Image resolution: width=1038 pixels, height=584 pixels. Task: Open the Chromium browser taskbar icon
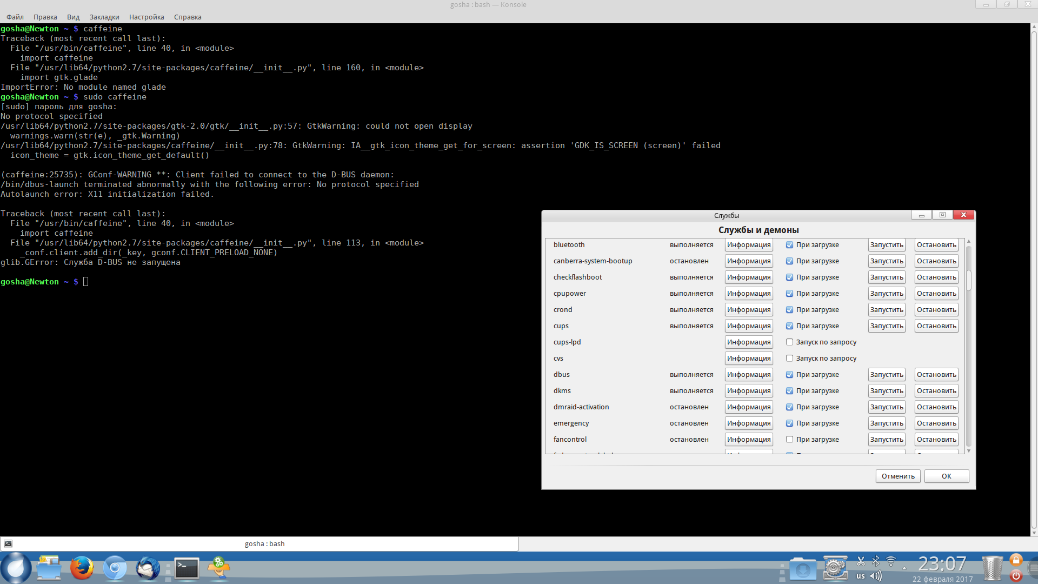tap(115, 568)
